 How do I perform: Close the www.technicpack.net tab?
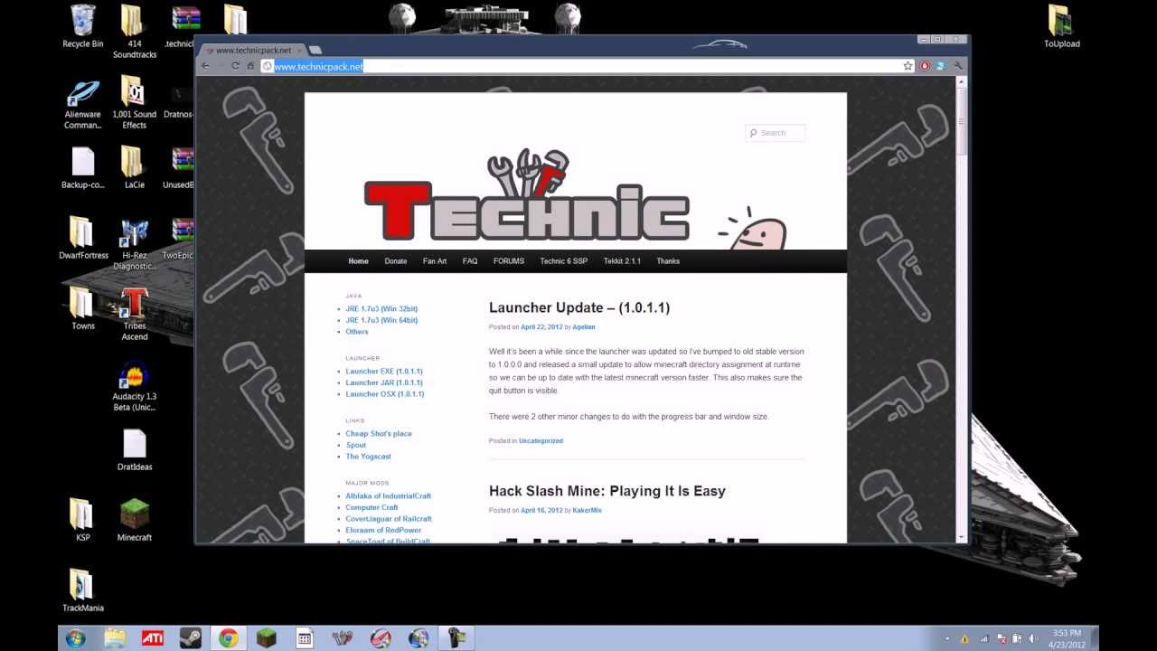(x=299, y=51)
